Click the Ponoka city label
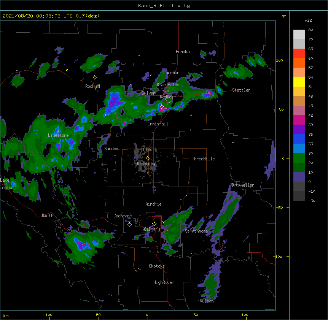The width and height of the screenshot is (328, 320). point(183,52)
